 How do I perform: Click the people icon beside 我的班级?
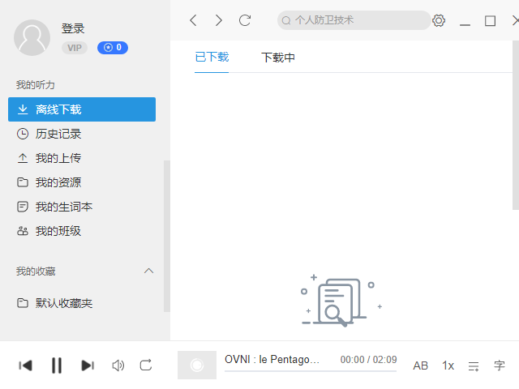pyautogui.click(x=23, y=231)
